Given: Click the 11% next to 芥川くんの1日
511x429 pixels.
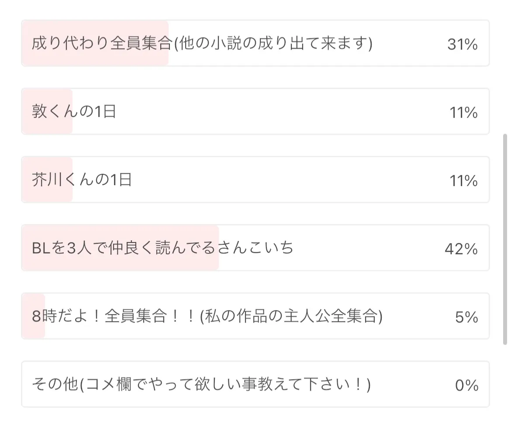Looking at the screenshot, I should coord(463,181).
